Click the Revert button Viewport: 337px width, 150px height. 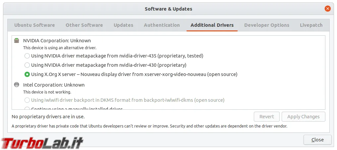point(267,117)
